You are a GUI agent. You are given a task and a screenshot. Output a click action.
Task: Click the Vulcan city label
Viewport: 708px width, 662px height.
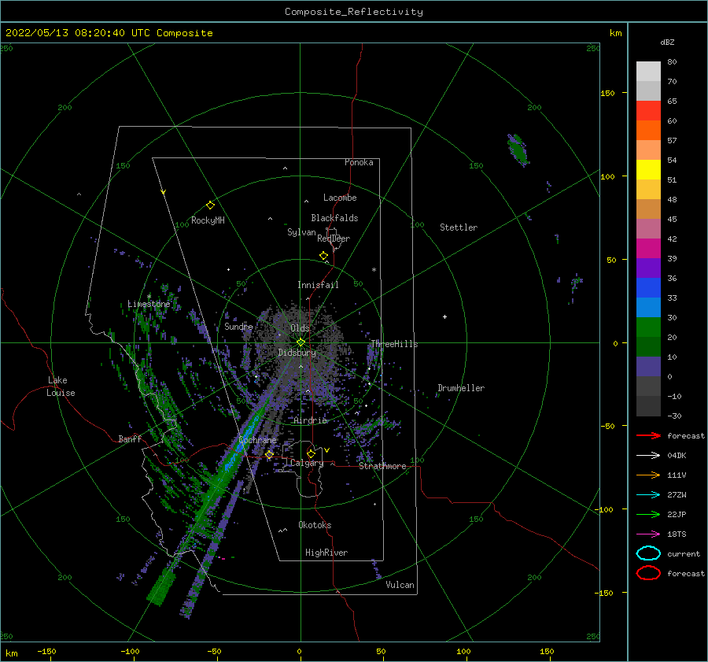(x=400, y=585)
